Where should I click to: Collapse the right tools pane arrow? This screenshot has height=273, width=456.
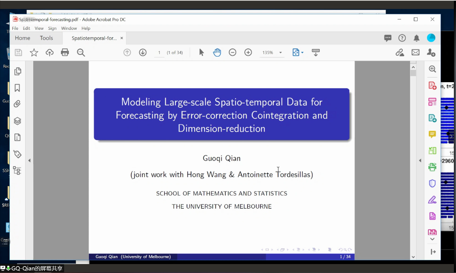(420, 161)
